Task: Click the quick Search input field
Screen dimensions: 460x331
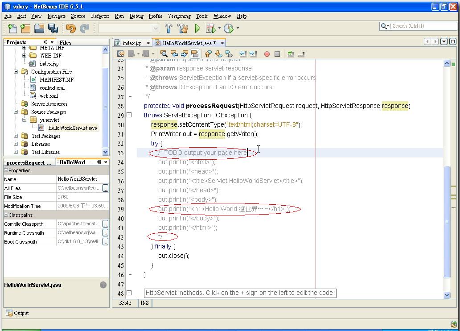Action: tap(424, 26)
